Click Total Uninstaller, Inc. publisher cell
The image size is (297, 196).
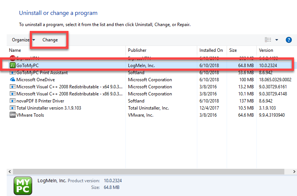tap(148, 108)
